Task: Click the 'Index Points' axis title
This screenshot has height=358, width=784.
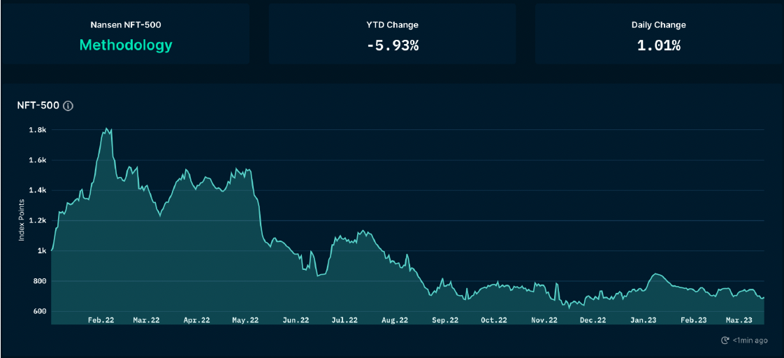Action: (22, 221)
